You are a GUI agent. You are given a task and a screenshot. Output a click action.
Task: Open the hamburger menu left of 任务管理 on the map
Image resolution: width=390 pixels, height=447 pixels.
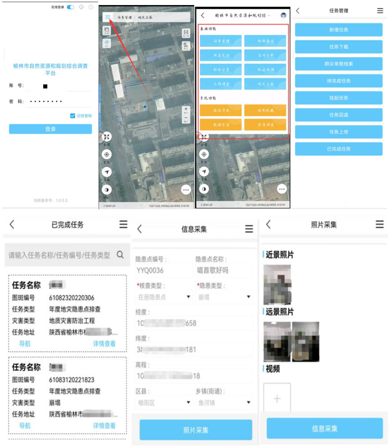pos(107,17)
